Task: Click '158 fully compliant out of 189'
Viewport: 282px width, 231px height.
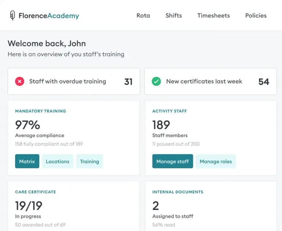Action: [49, 144]
